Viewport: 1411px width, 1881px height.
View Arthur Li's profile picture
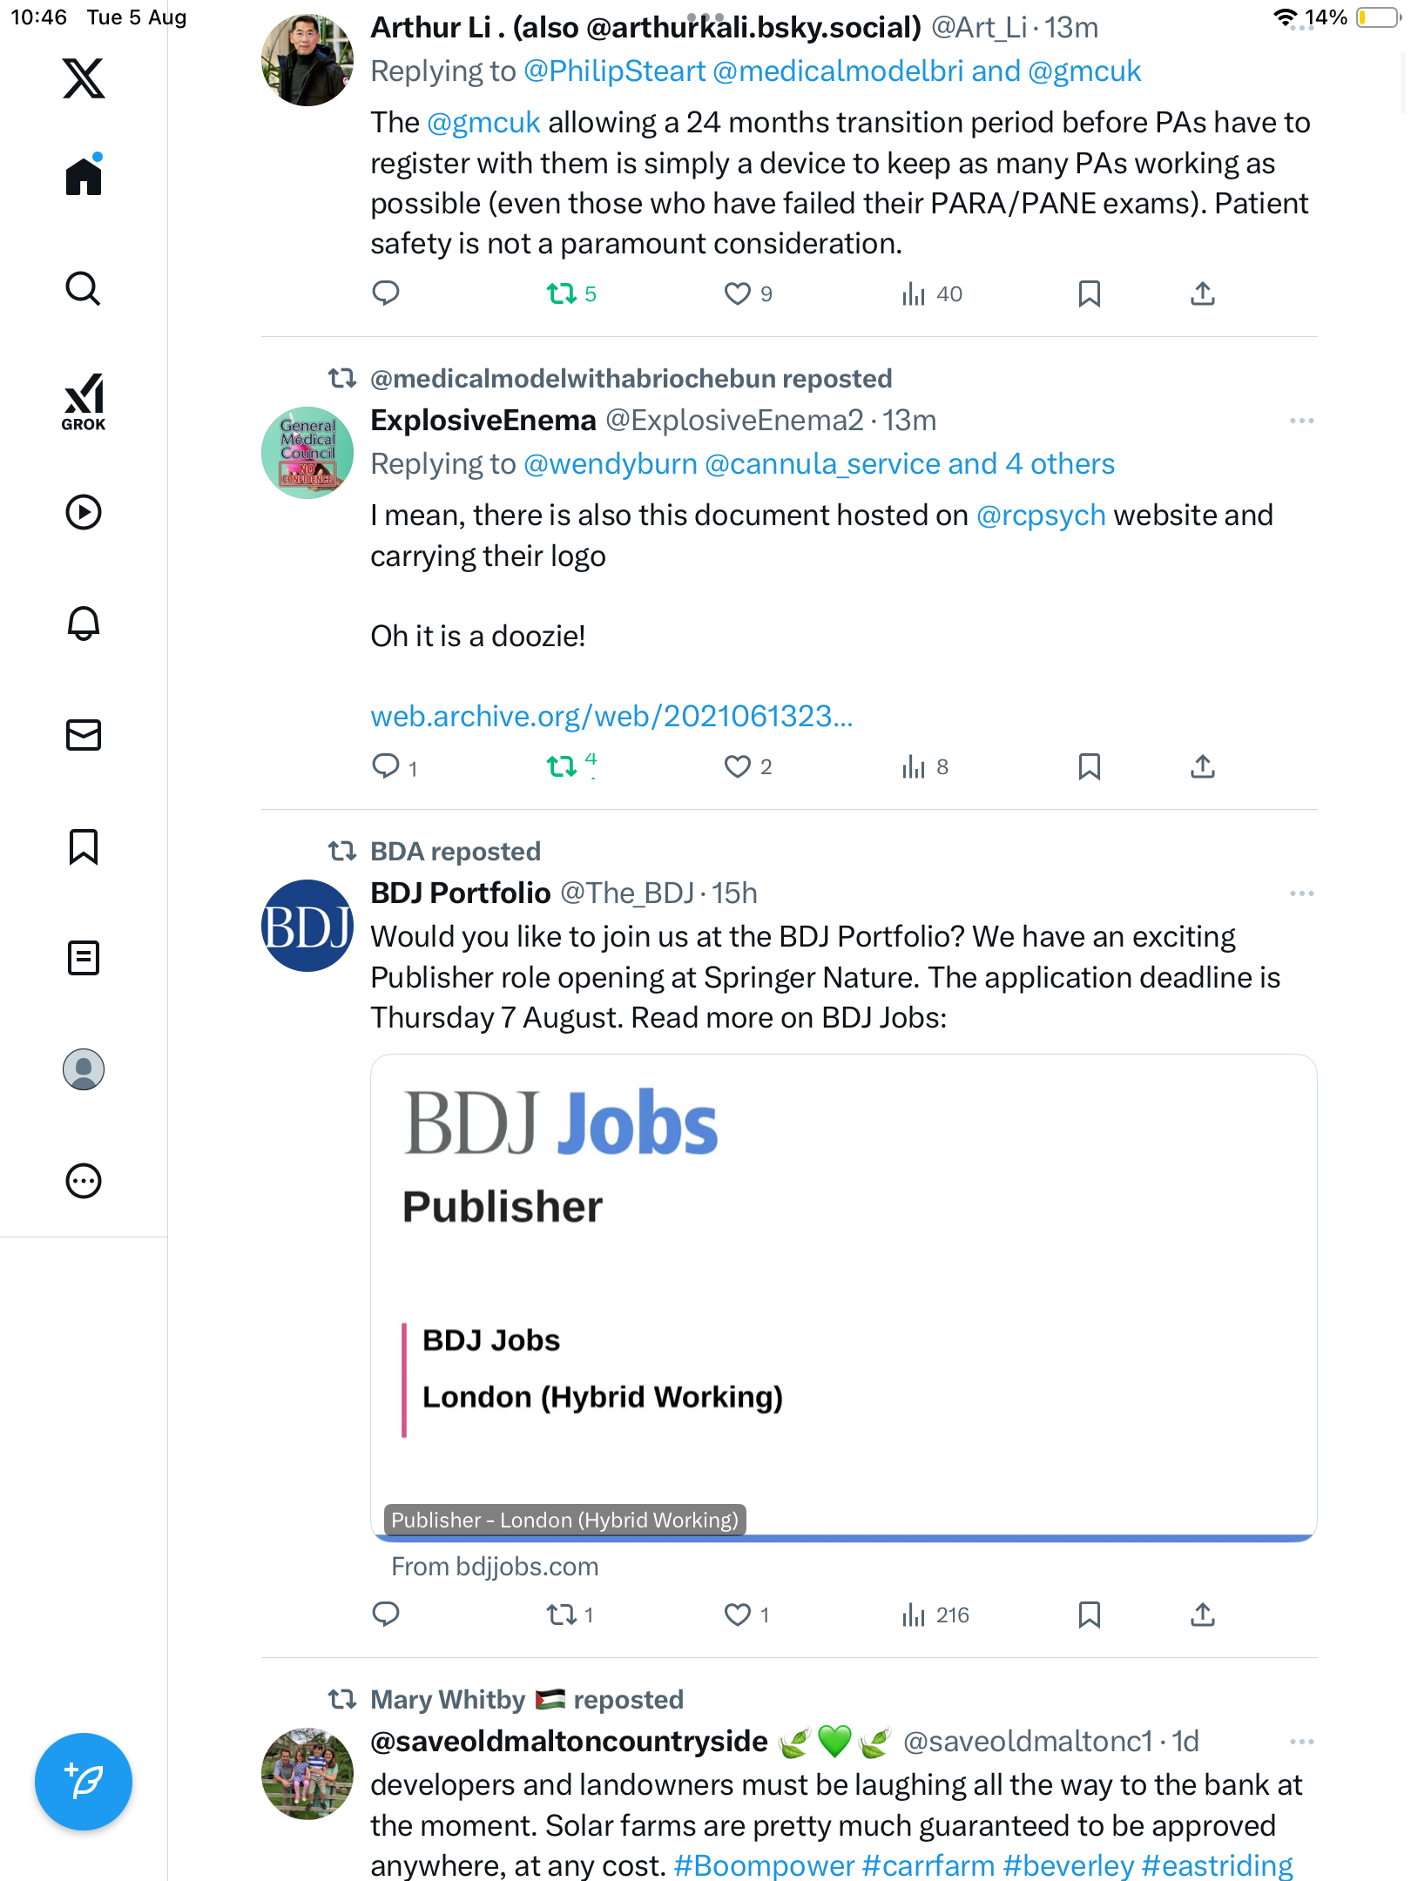(307, 60)
